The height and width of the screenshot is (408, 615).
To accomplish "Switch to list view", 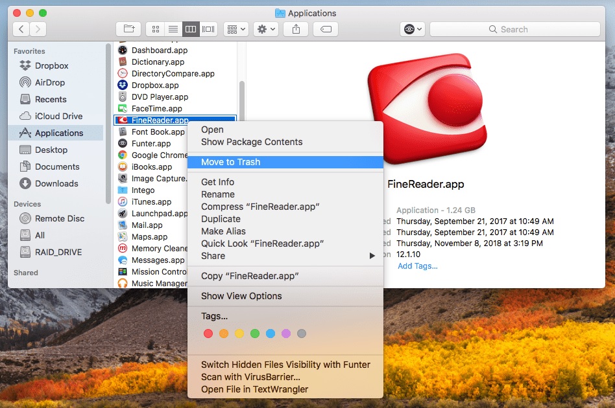I will pyautogui.click(x=173, y=29).
